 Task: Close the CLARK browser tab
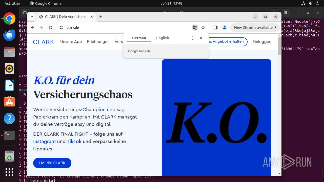tap(92, 17)
